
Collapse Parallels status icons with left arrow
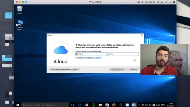point(170,2)
